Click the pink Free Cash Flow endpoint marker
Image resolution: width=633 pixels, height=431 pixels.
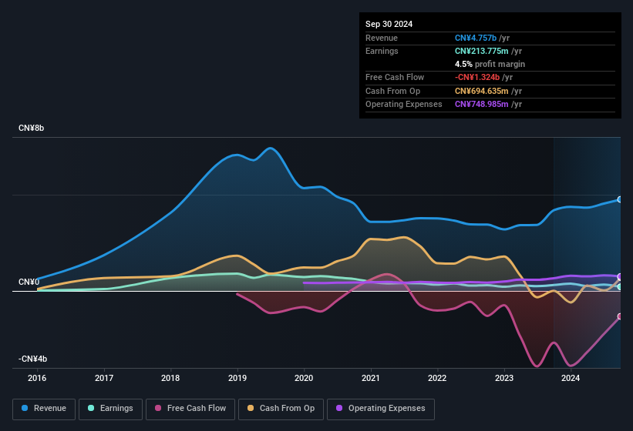click(x=620, y=316)
